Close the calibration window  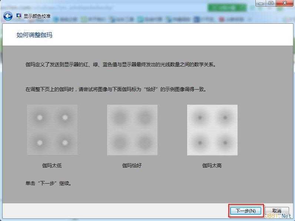(284, 3)
